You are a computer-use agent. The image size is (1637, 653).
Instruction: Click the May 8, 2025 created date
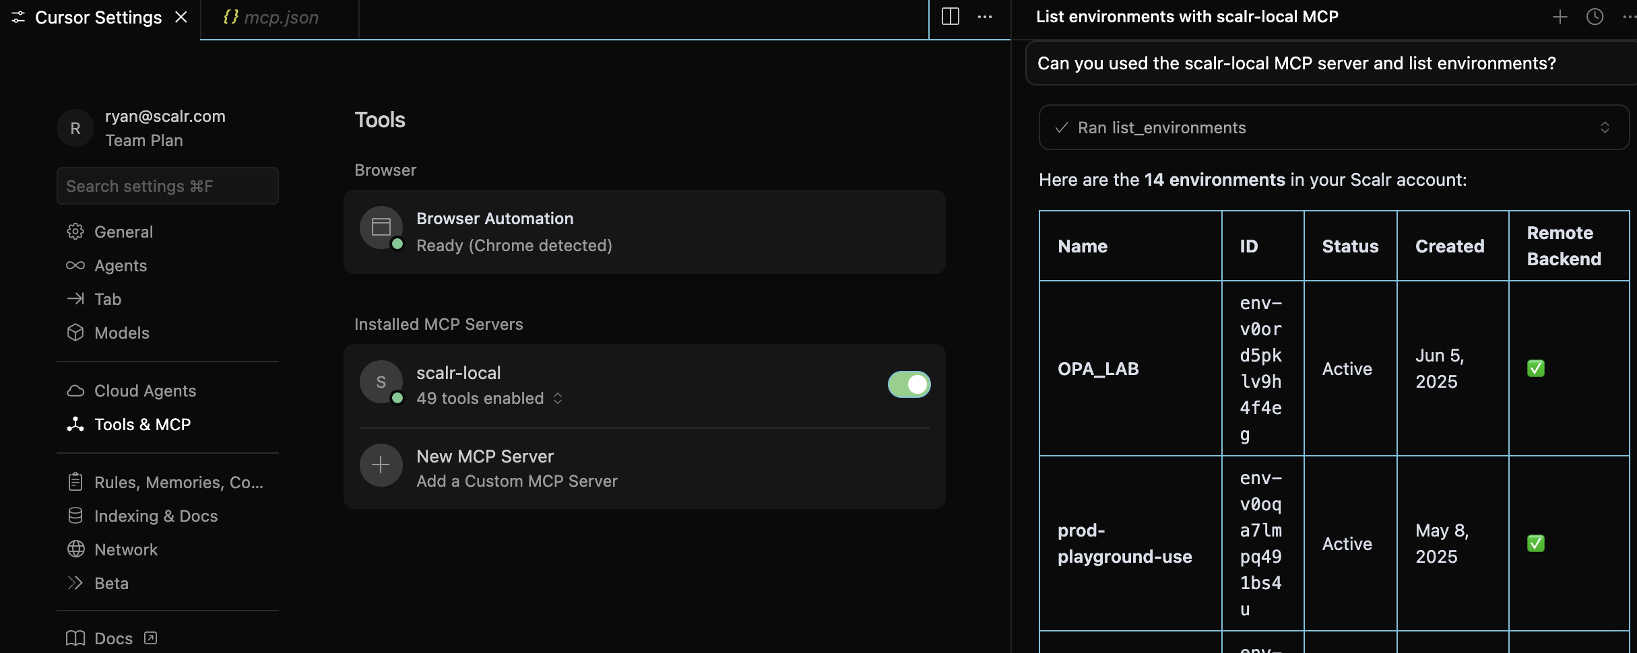click(1442, 543)
